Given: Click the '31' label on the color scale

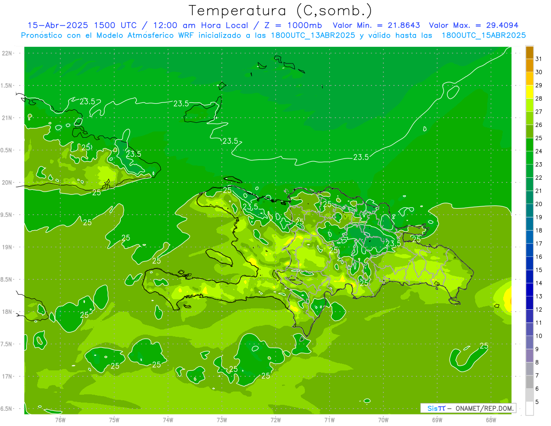Looking at the screenshot, I should click(539, 59).
